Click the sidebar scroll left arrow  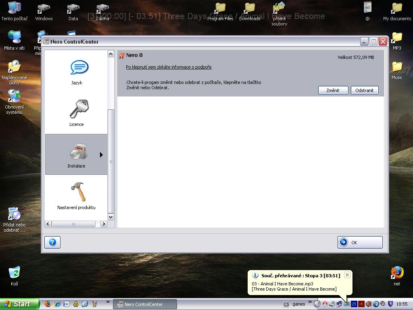[x=48, y=224]
